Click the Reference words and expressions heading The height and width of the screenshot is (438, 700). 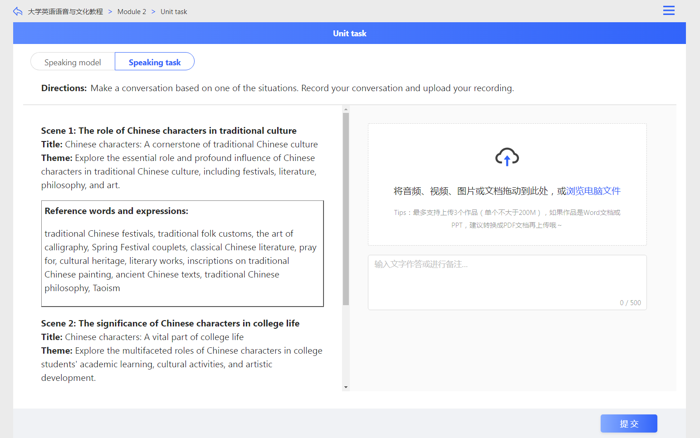pos(116,211)
